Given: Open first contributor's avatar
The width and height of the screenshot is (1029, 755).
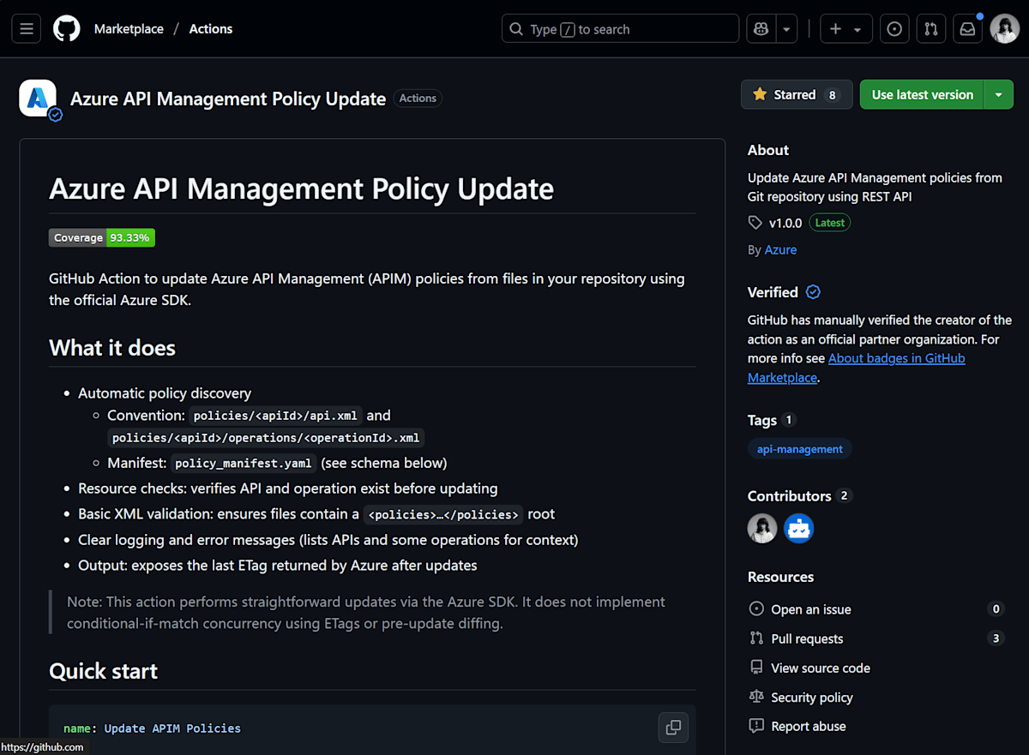Looking at the screenshot, I should tap(762, 529).
